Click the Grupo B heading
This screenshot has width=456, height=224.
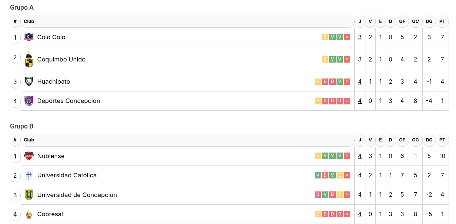(x=22, y=126)
